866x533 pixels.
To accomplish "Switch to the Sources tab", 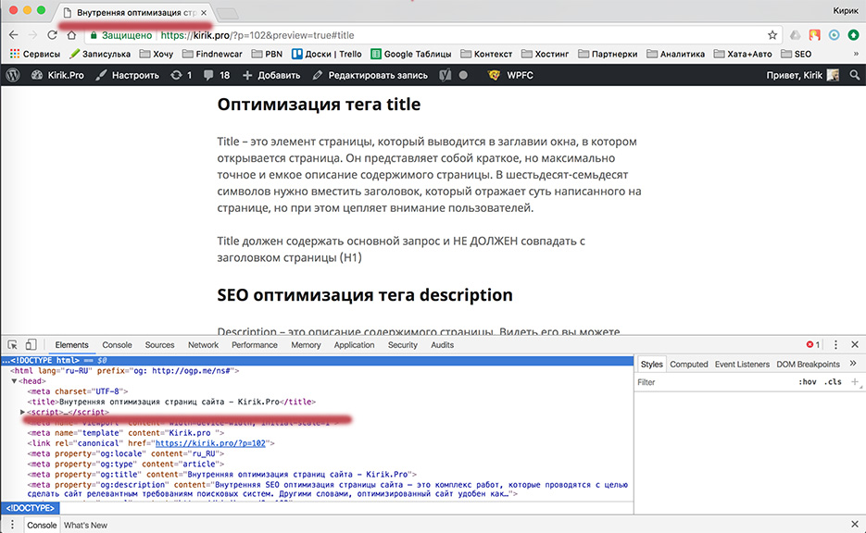I will tap(159, 345).
